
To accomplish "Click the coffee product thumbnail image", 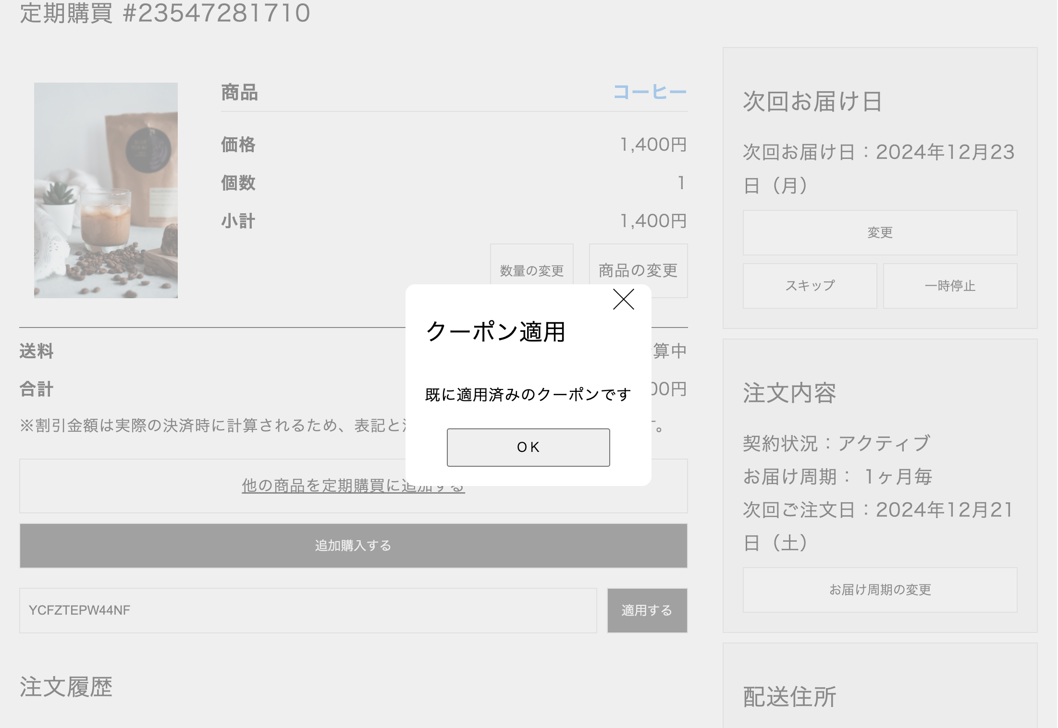I will coord(106,190).
